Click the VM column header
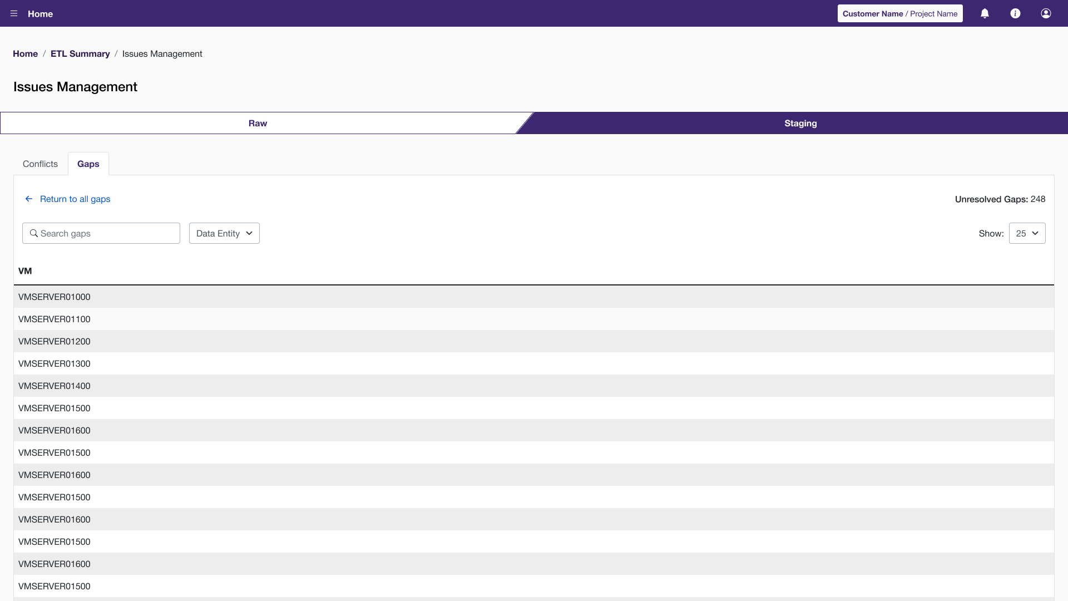The image size is (1068, 601). pyautogui.click(x=25, y=271)
